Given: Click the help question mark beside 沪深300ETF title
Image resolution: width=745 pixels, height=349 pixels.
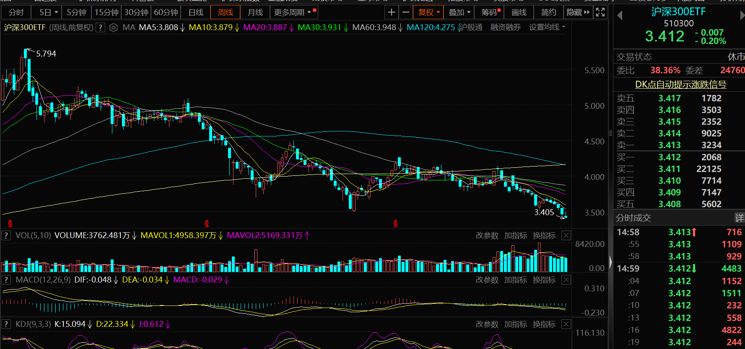Looking at the screenshot, I should click(100, 28).
